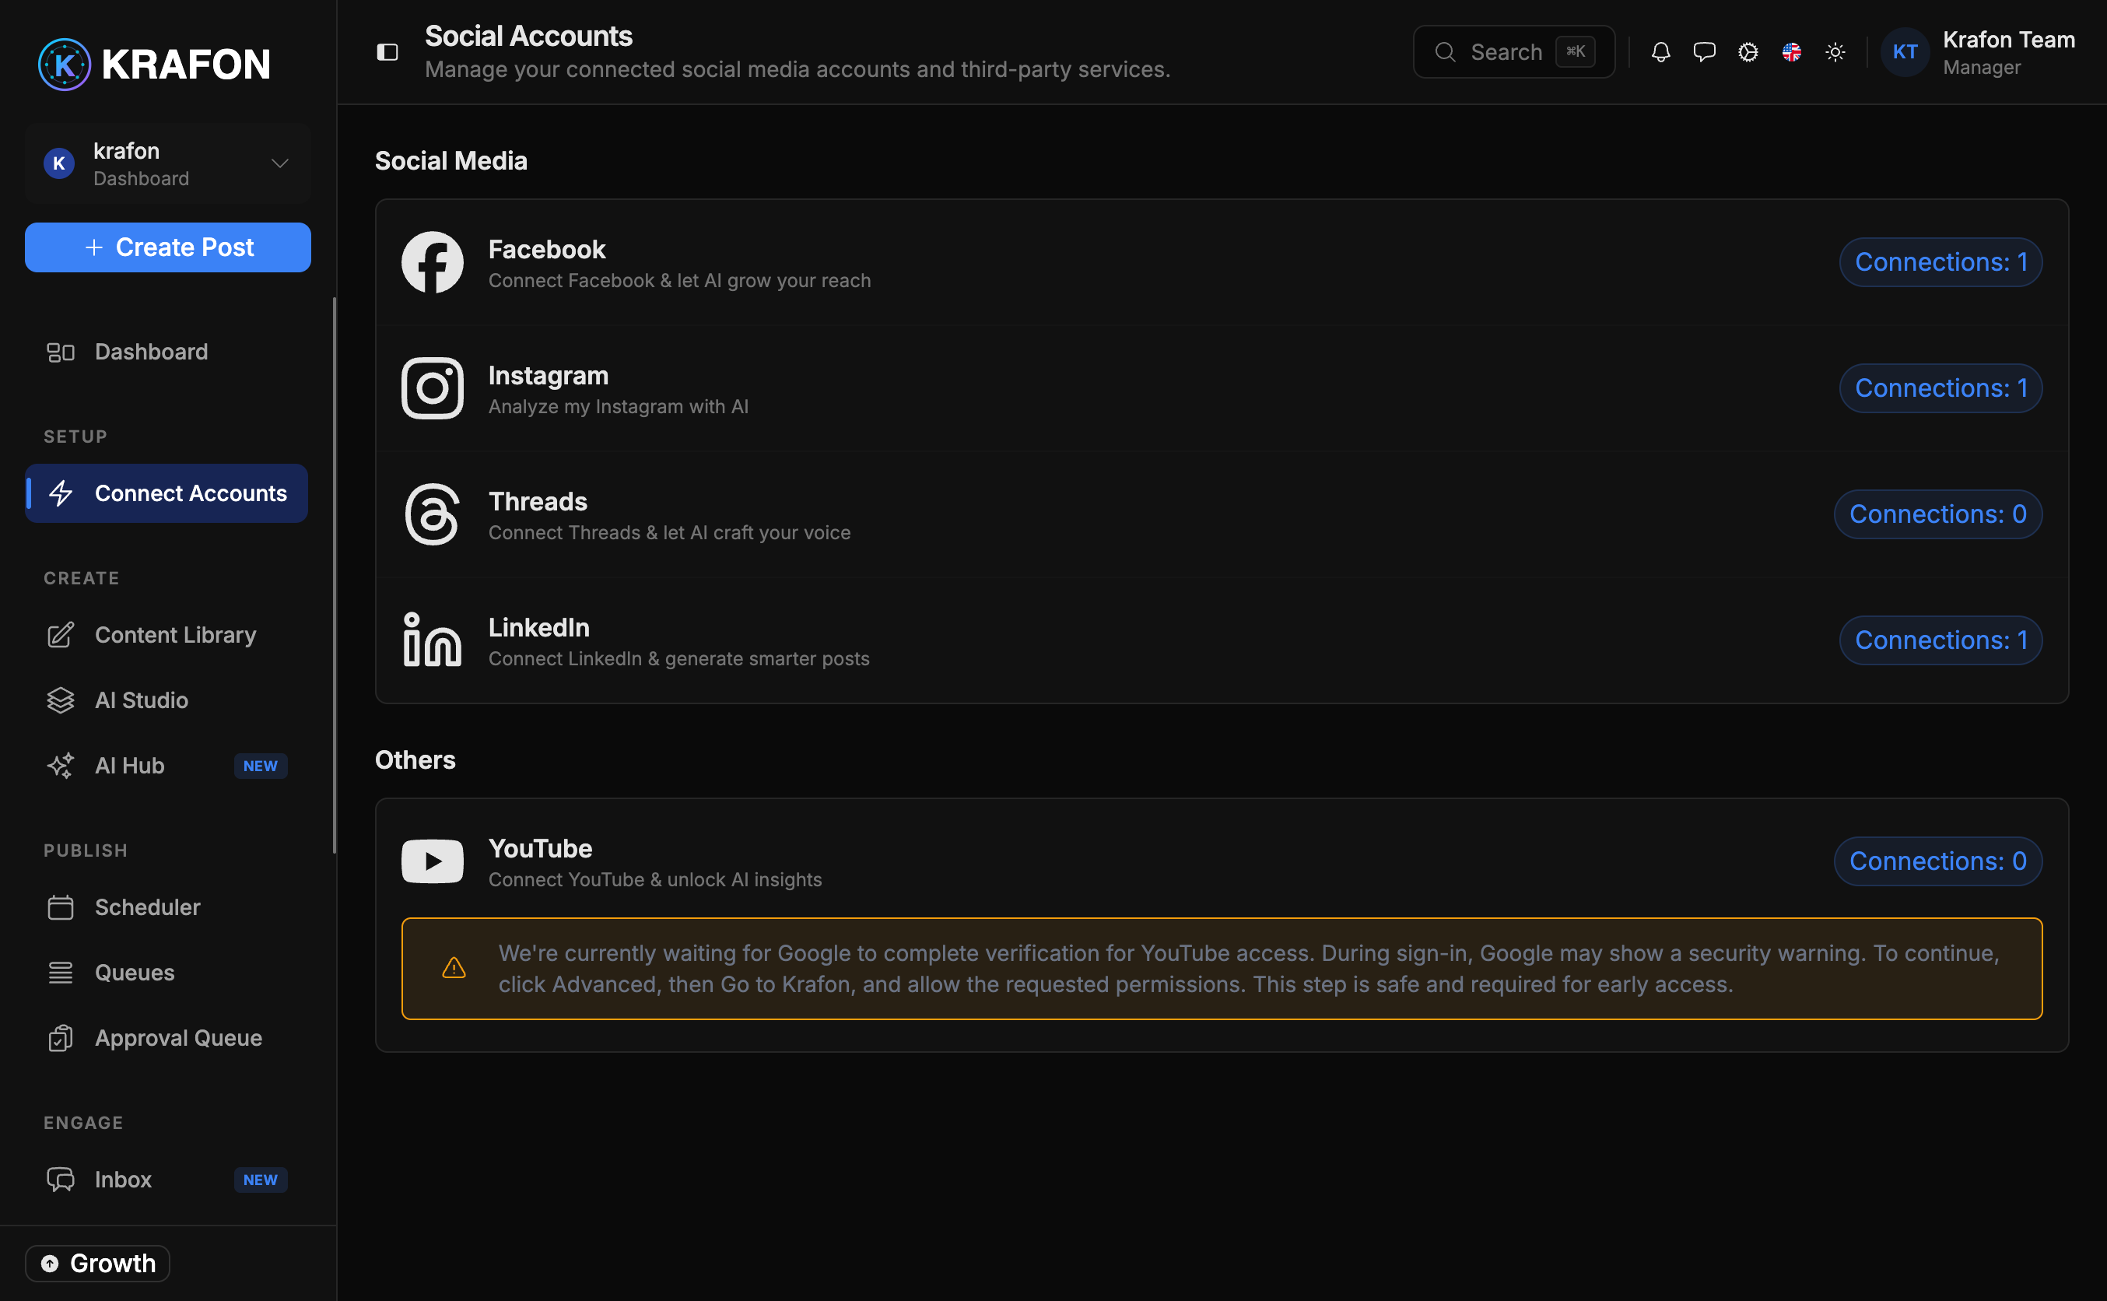The image size is (2107, 1301).
Task: Click the Content Library pencil icon
Action: [x=60, y=635]
